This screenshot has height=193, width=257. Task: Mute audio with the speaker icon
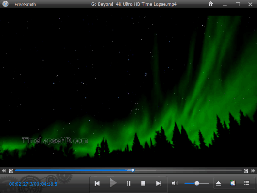coord(175,183)
